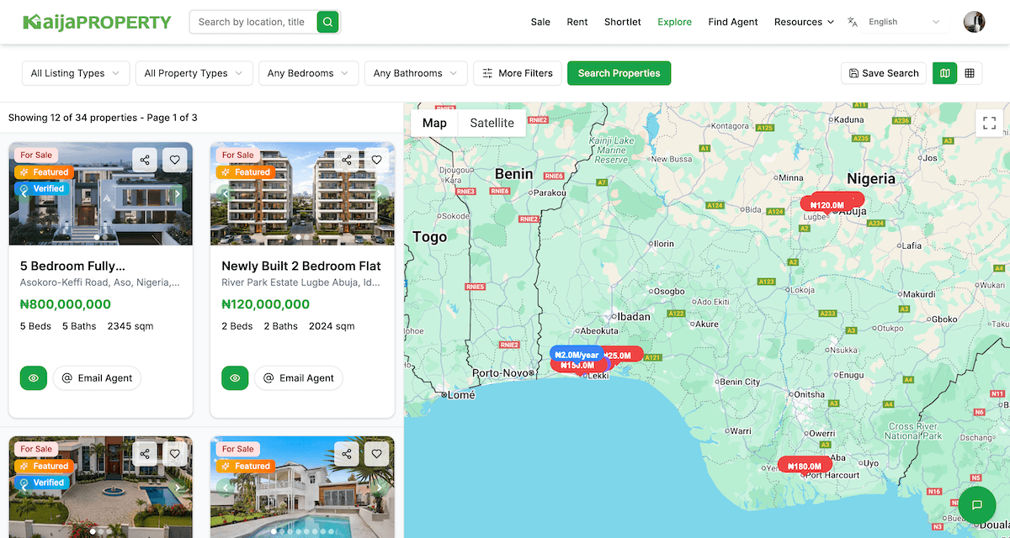The image size is (1010, 538).
Task: Switch map to Satellite view
Action: pos(492,123)
